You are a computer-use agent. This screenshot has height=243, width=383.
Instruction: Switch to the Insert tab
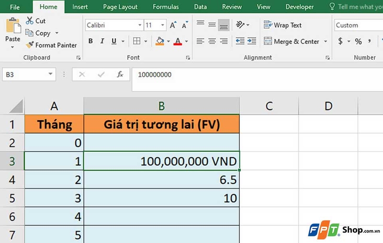[80, 7]
